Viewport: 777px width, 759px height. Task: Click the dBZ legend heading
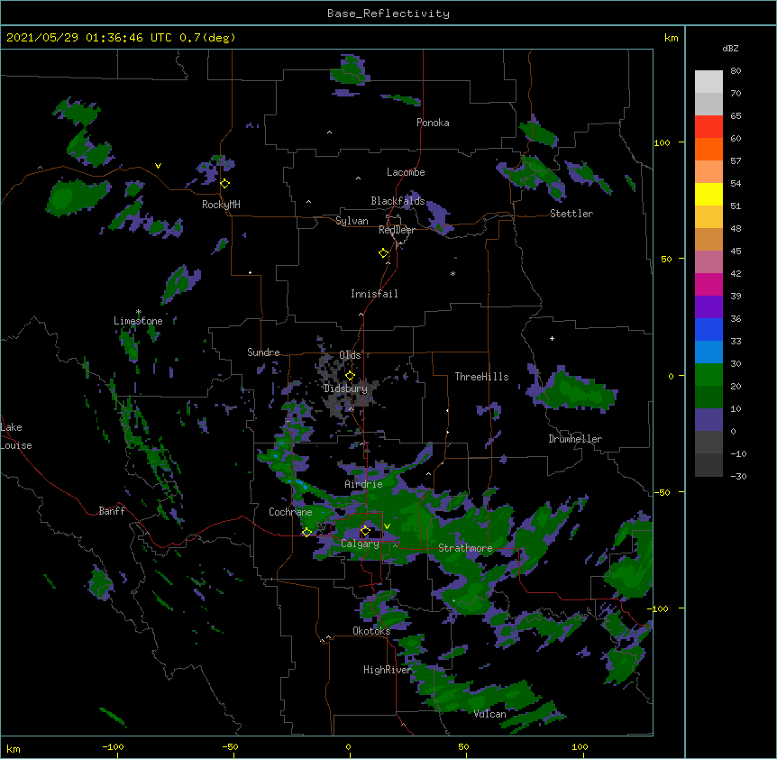pyautogui.click(x=730, y=48)
